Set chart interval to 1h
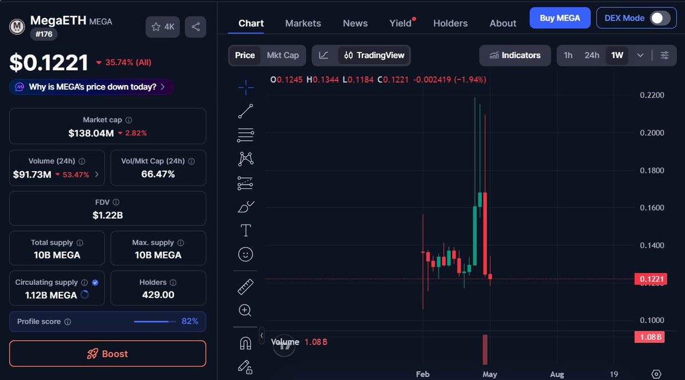The image size is (685, 380). click(x=568, y=55)
